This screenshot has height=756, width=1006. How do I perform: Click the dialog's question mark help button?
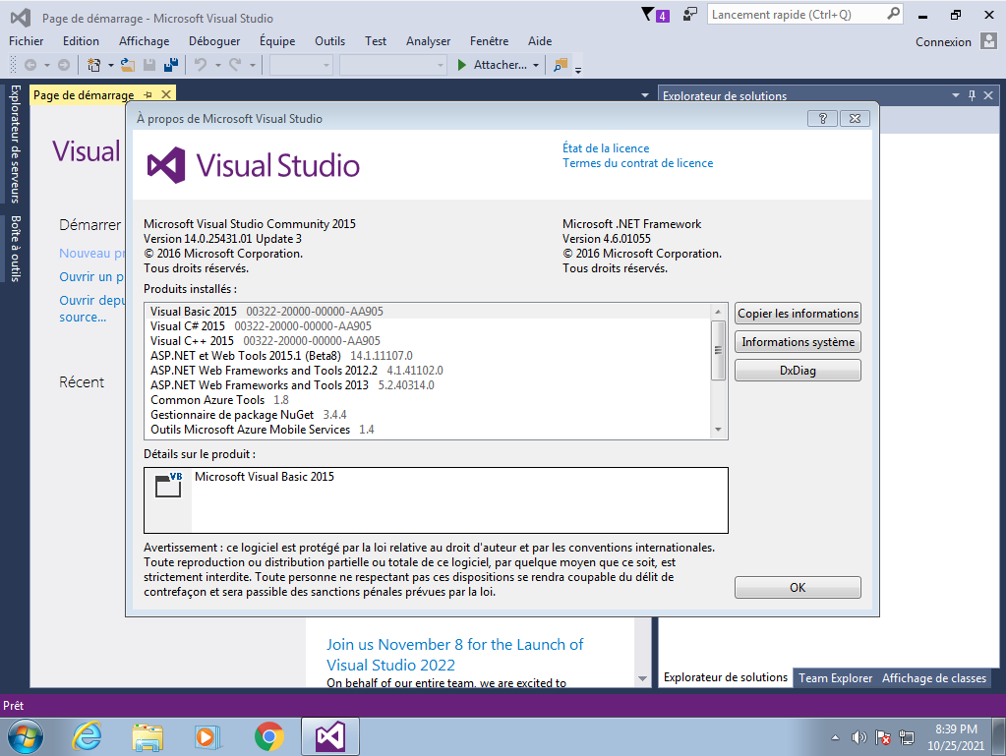tap(821, 119)
